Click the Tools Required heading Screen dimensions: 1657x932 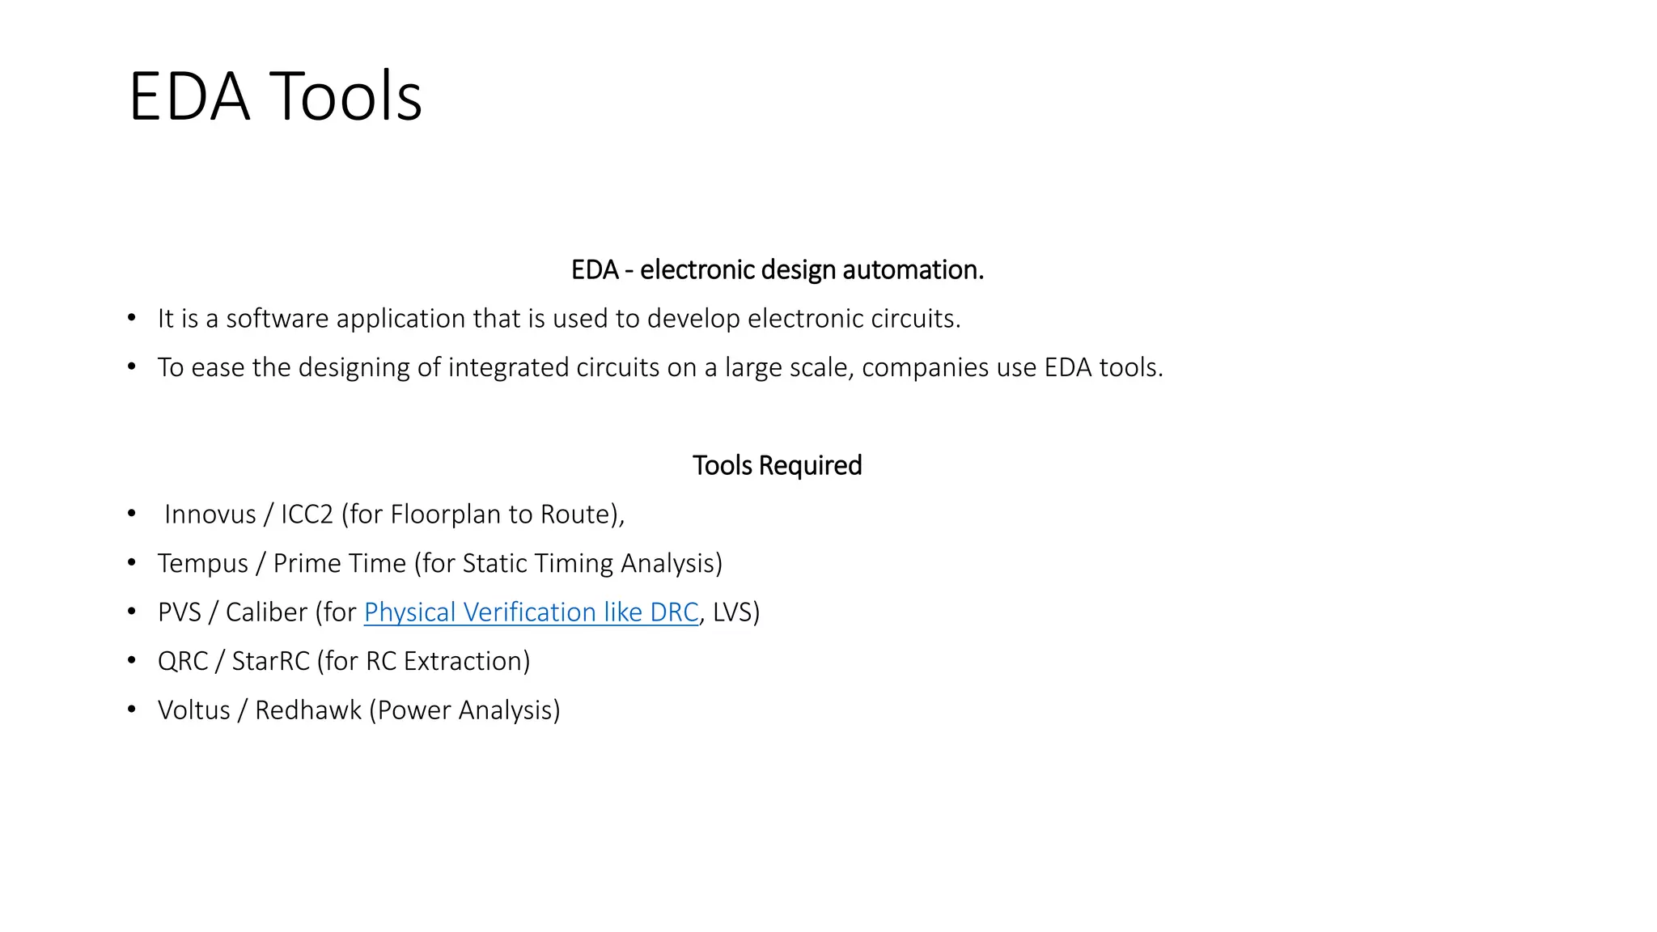tap(778, 465)
